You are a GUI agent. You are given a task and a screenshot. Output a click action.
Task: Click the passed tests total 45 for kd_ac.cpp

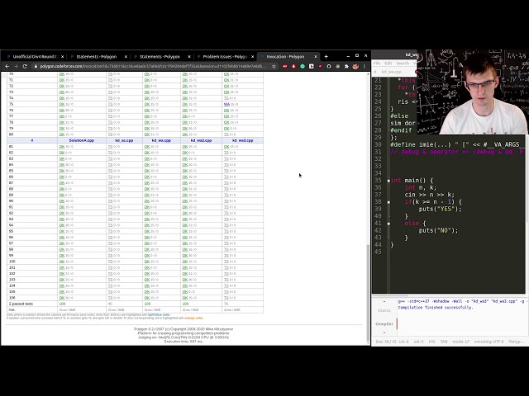point(110,304)
